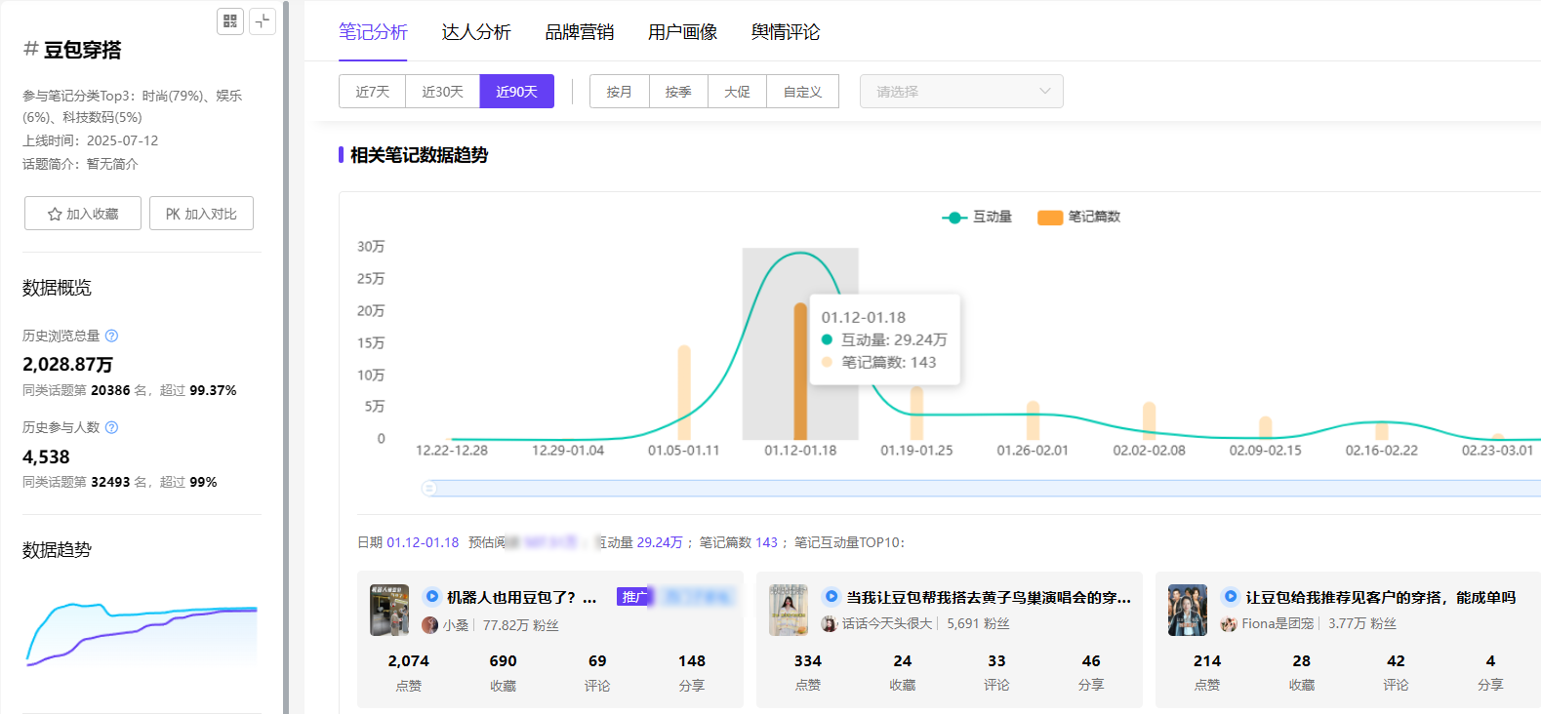
Task: Toggle 互动量 series in chart legend
Action: coord(977,217)
